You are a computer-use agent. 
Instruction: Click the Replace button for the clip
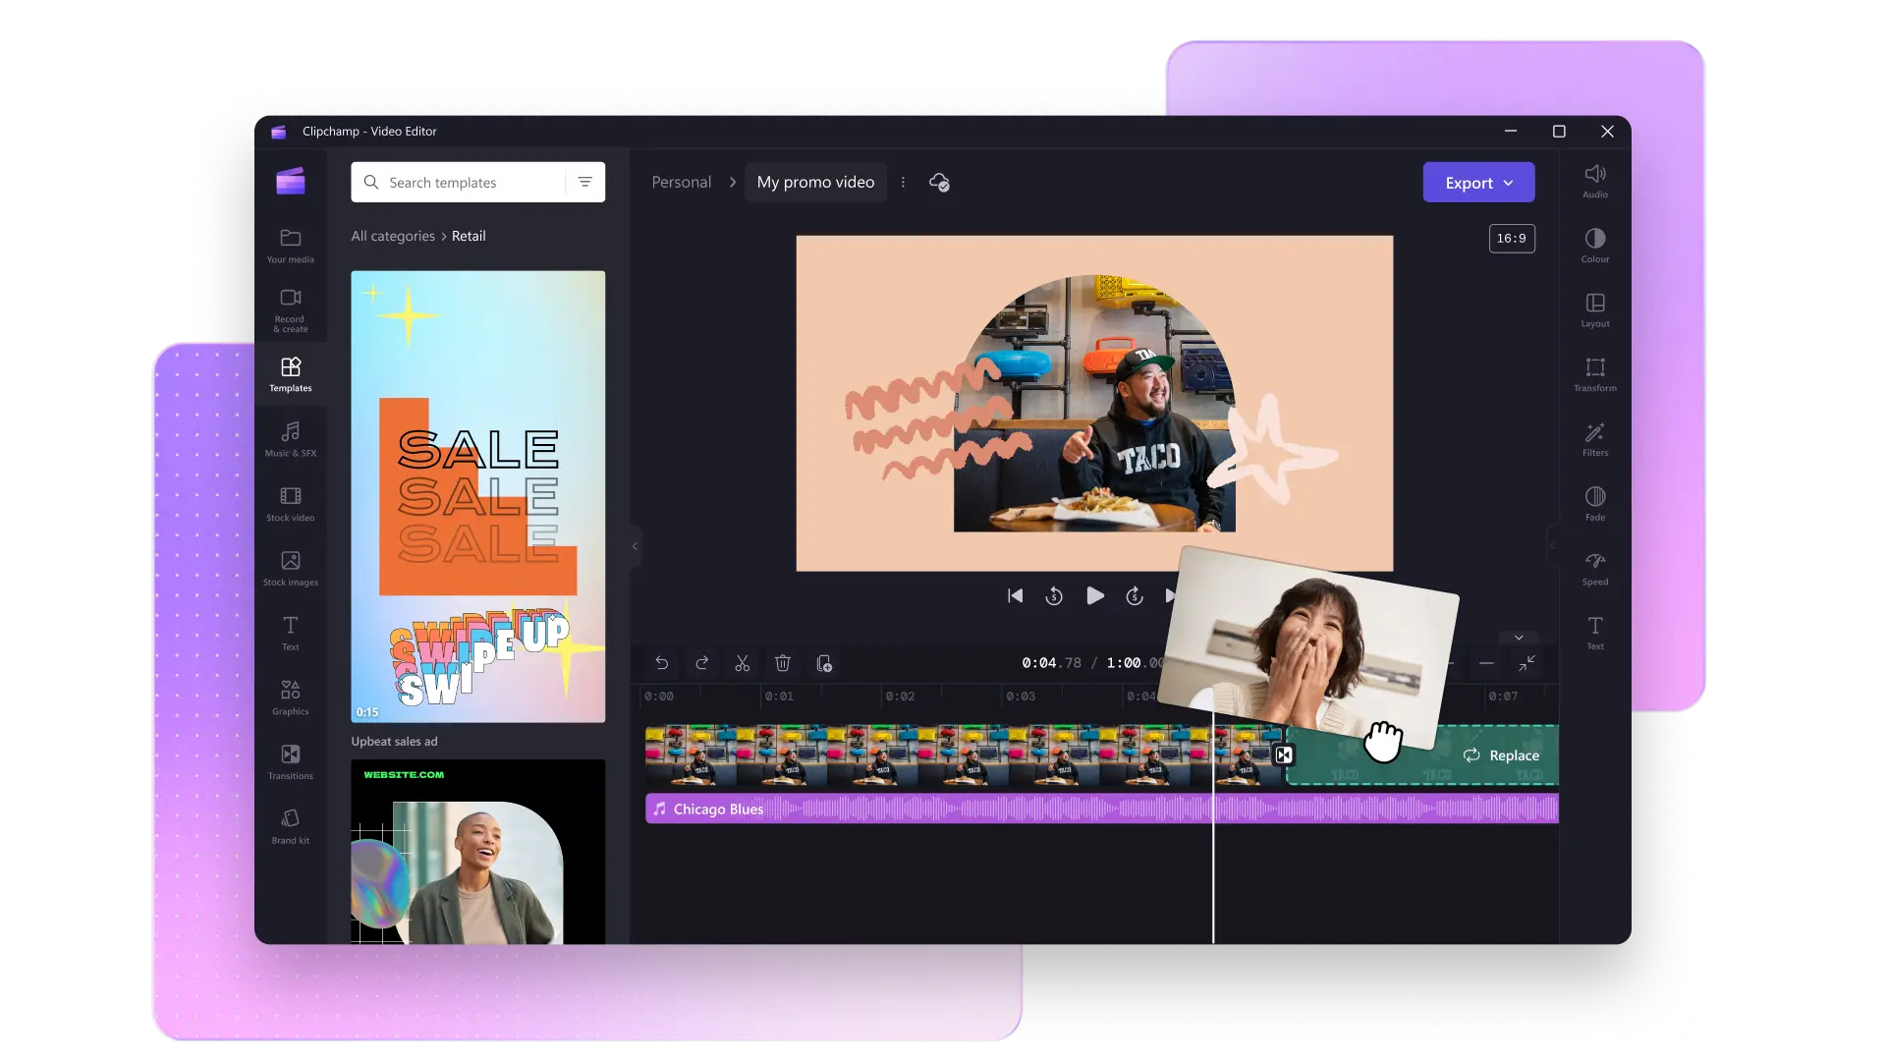[1501, 755]
